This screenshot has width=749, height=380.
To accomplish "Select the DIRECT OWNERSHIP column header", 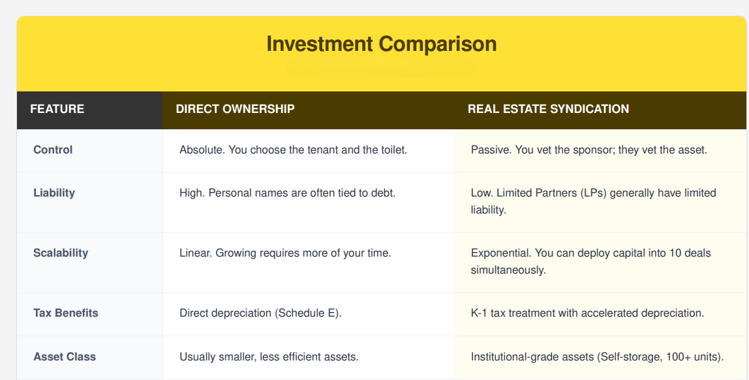I will 308,109.
